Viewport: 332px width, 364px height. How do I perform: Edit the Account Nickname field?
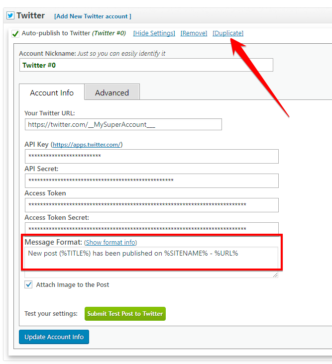tap(146, 65)
